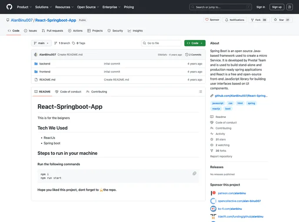299x222 pixels.
Task: View the 2 Commits history
Action: pyautogui.click(x=193, y=55)
